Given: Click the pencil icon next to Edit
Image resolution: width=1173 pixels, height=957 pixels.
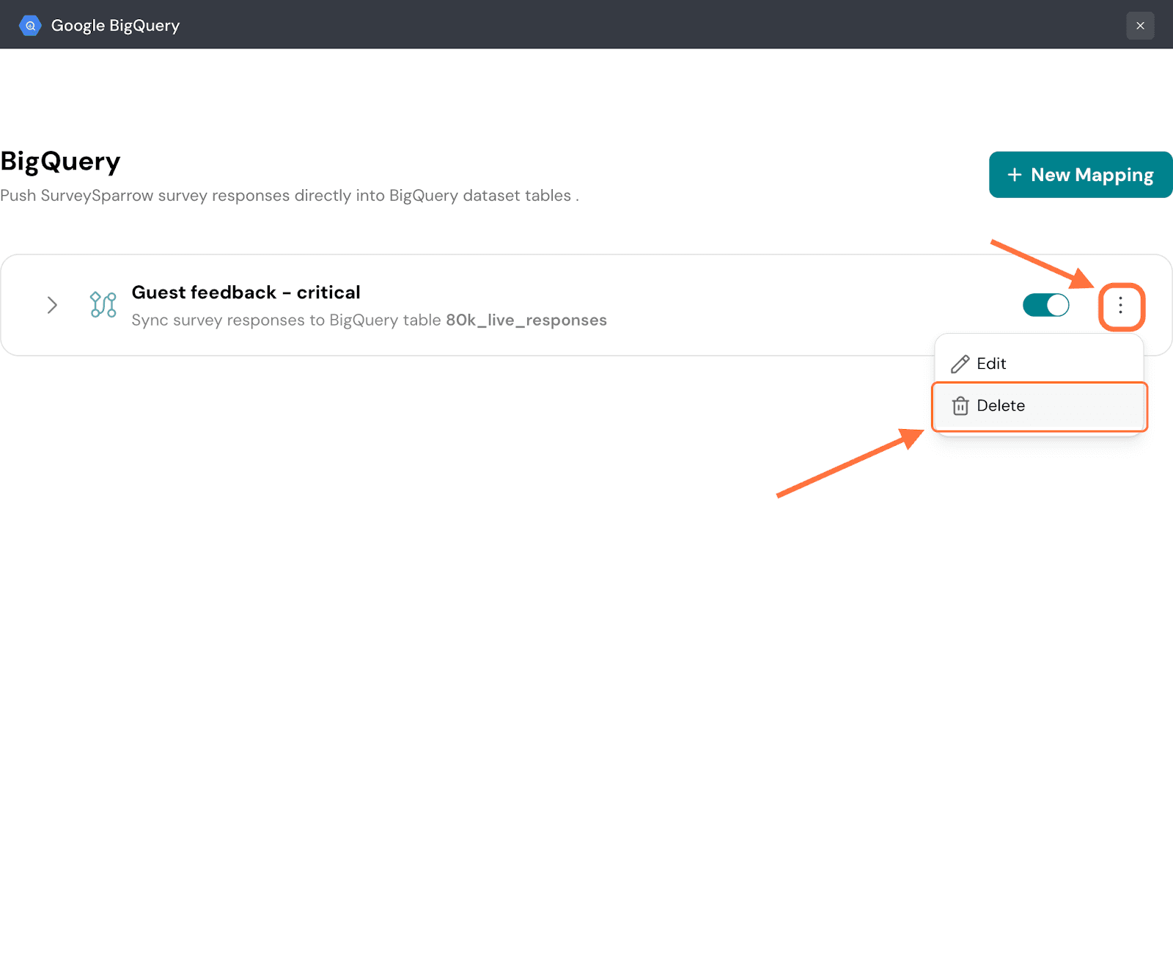Looking at the screenshot, I should pos(960,364).
